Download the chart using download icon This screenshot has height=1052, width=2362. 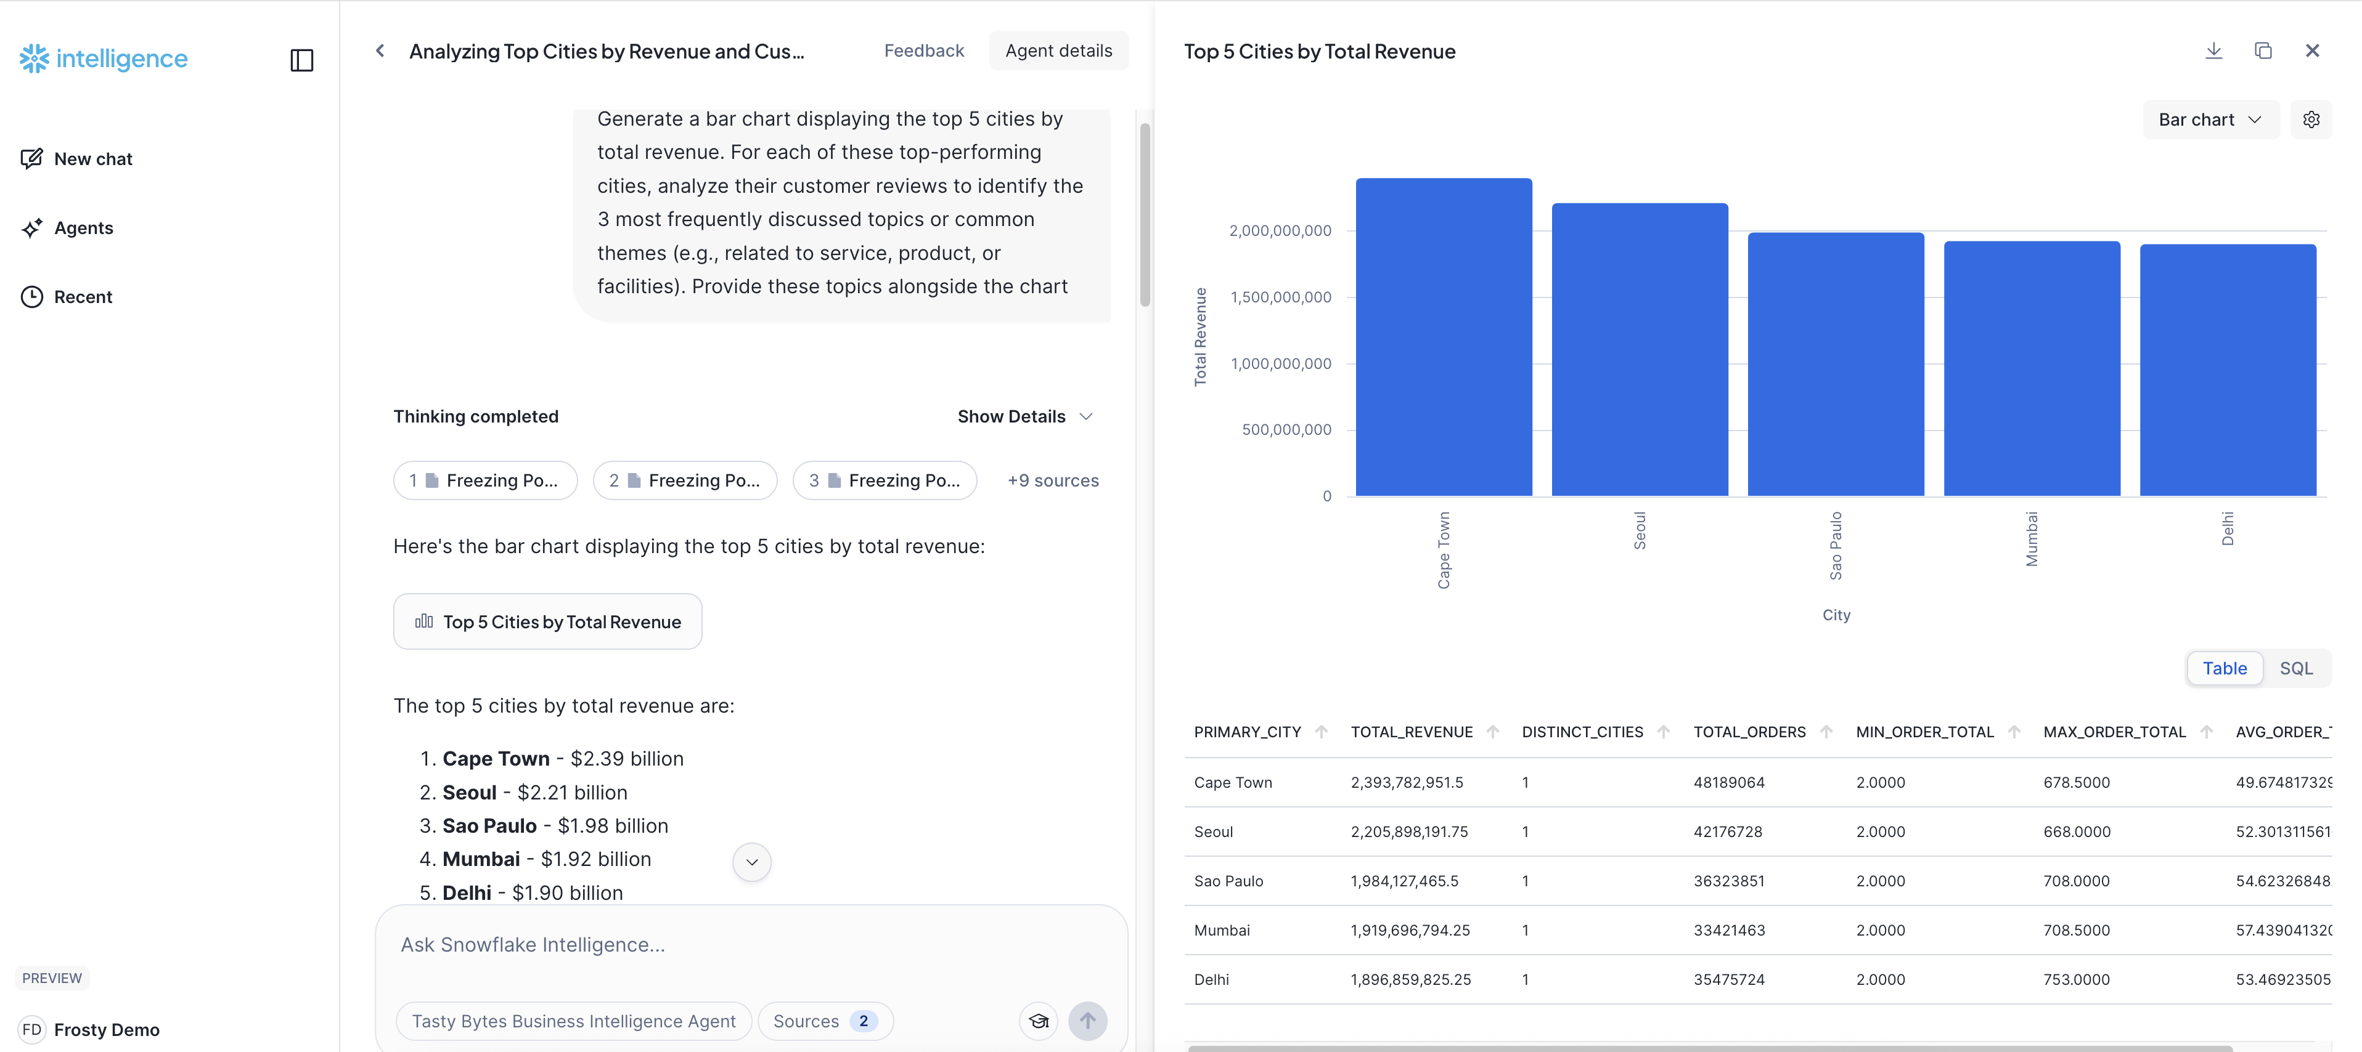(x=2213, y=51)
